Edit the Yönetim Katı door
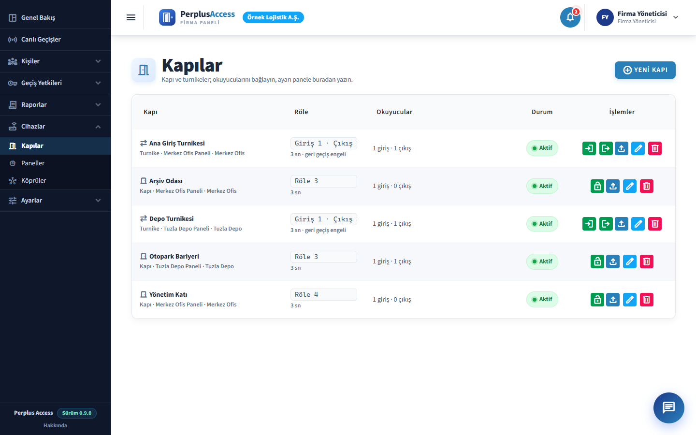 (x=630, y=300)
